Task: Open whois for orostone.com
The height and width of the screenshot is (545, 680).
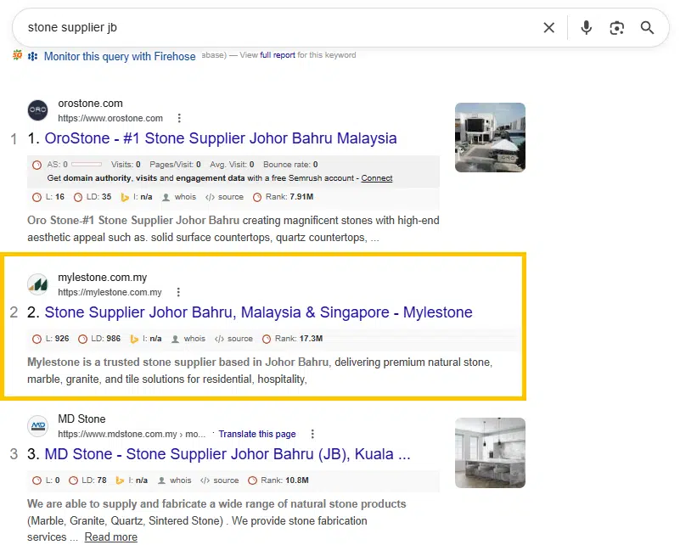Action: [x=185, y=197]
